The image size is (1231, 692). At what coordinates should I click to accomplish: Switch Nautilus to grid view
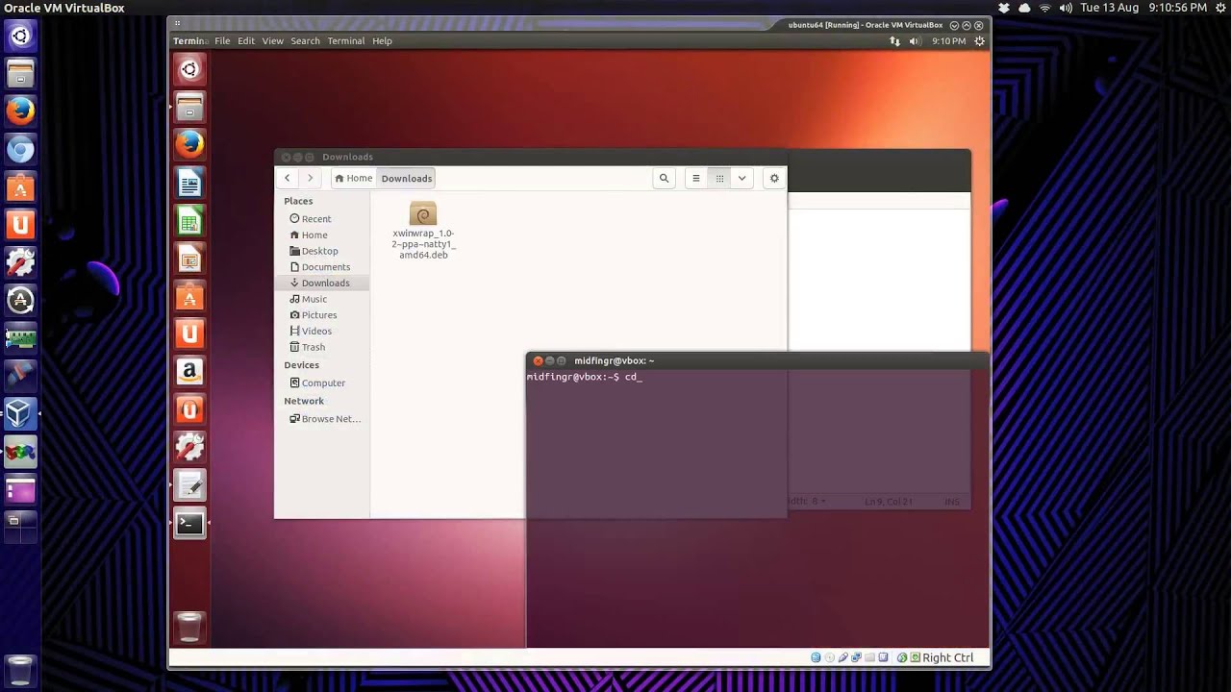pyautogui.click(x=719, y=178)
